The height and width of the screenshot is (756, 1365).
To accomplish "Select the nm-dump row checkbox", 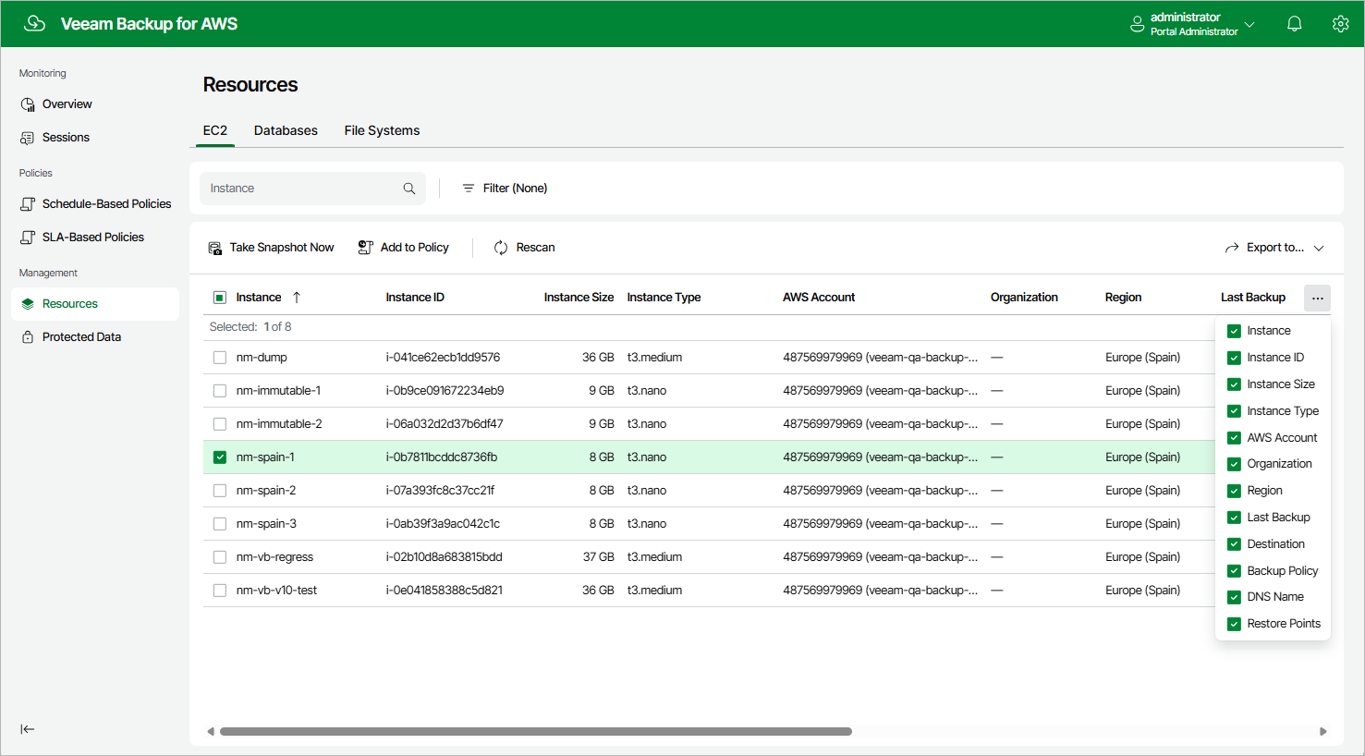I will 220,358.
